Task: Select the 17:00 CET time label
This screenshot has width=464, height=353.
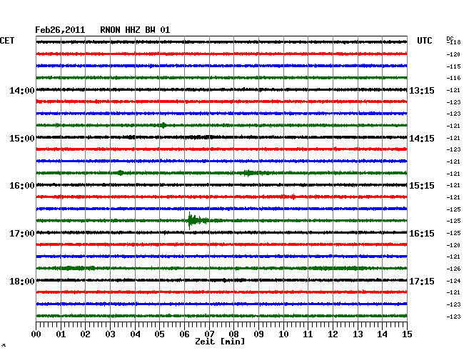Action: [x=22, y=234]
